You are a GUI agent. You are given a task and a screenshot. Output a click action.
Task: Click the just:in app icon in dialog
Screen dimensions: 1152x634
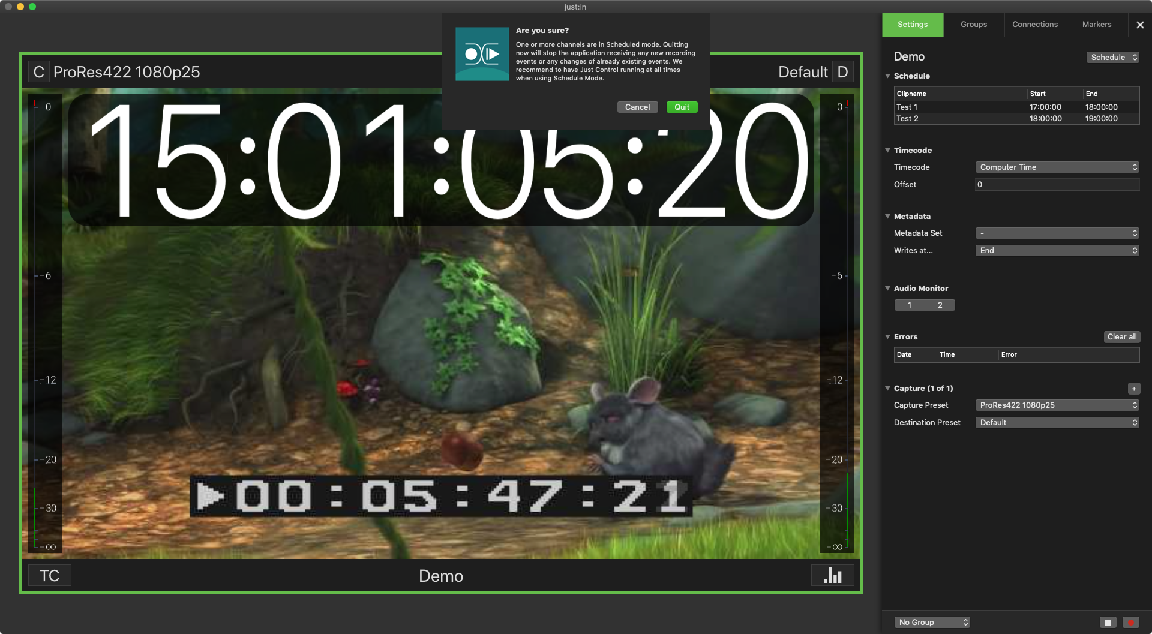click(x=482, y=54)
